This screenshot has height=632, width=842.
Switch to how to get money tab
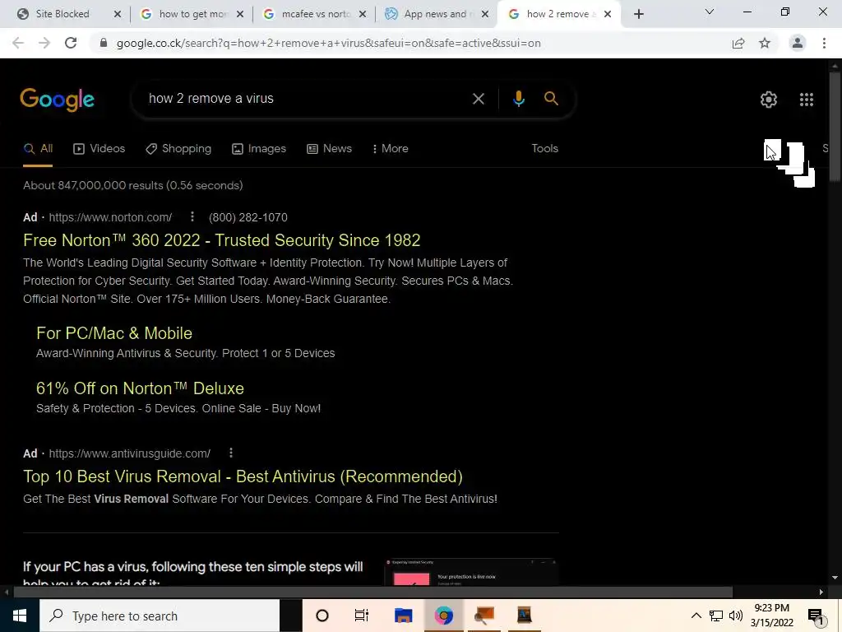(185, 14)
